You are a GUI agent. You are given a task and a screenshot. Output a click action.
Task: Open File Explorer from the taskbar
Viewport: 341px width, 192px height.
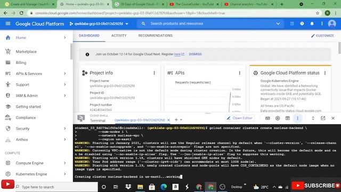coord(140,187)
